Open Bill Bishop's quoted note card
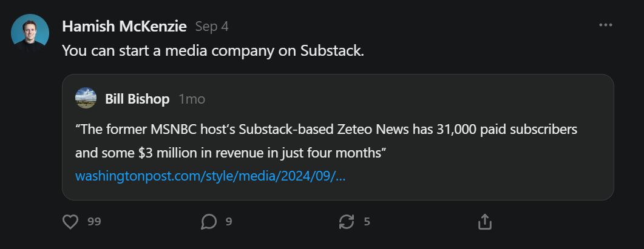The height and width of the screenshot is (249, 644). (337, 137)
